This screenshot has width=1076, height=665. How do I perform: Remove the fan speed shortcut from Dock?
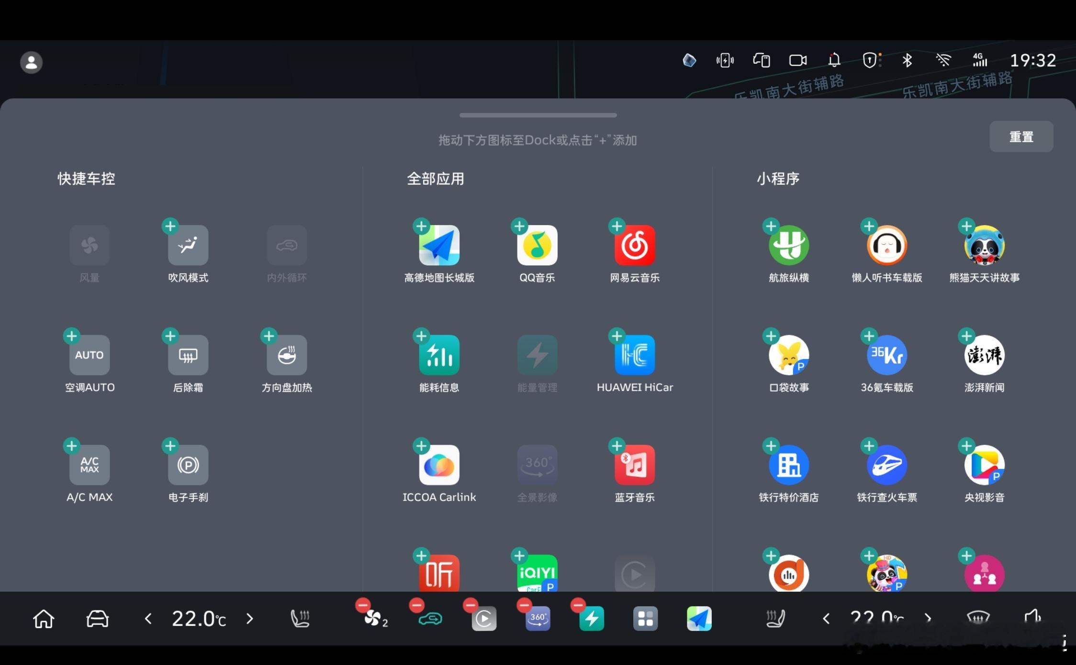point(363,606)
